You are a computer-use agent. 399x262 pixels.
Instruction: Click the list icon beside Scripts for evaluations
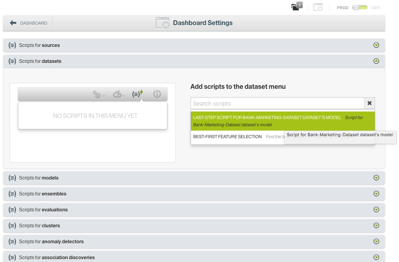12,209
